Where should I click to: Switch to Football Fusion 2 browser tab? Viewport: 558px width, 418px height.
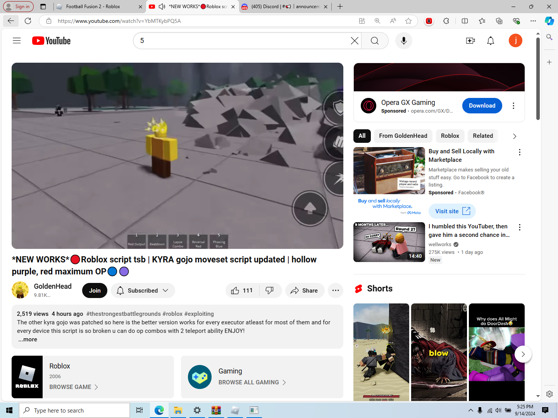coord(99,7)
